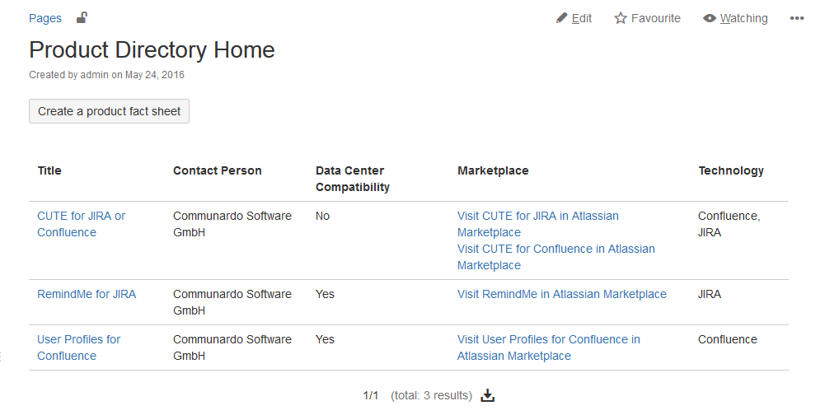
Task: Click the pencil Edit icon
Action: (x=562, y=18)
